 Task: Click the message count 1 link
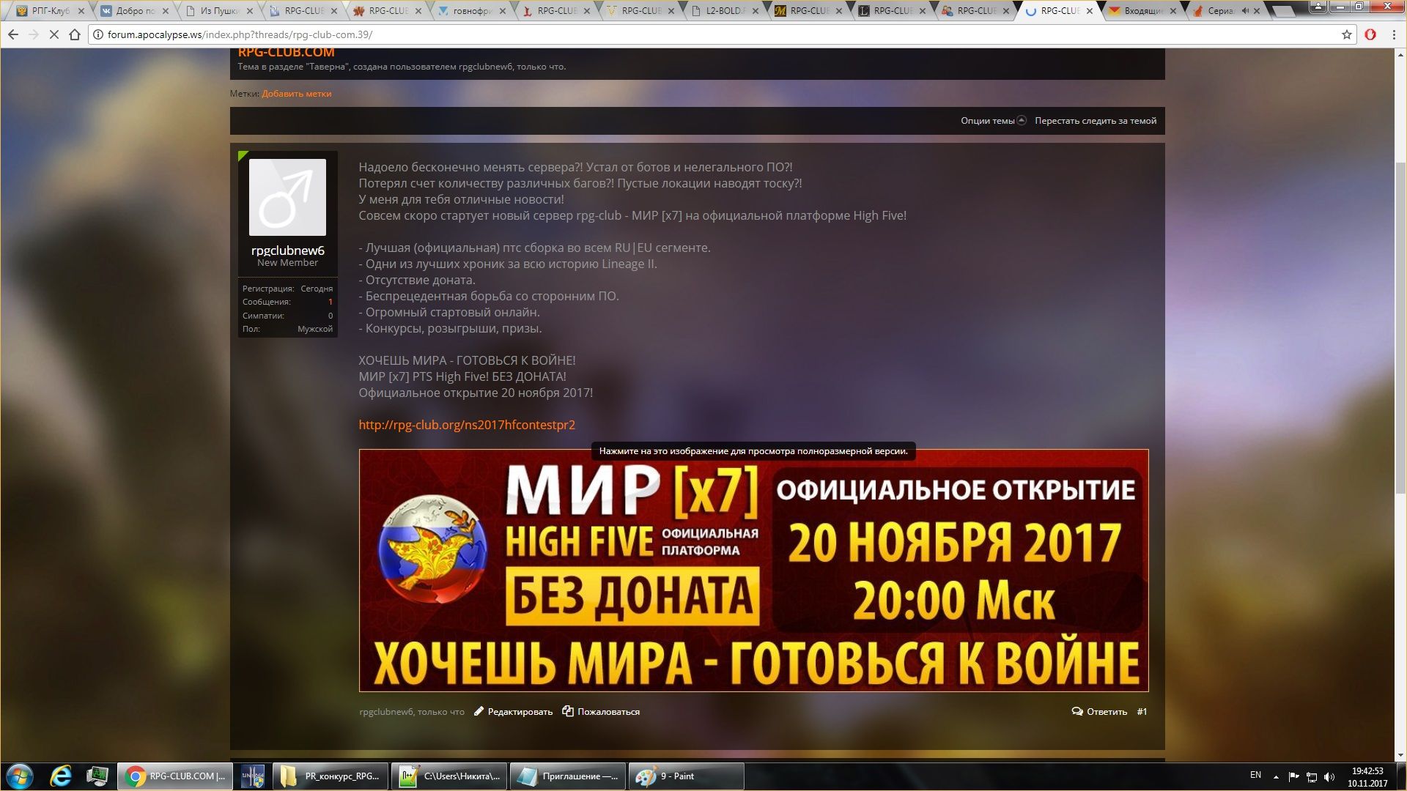pos(330,302)
